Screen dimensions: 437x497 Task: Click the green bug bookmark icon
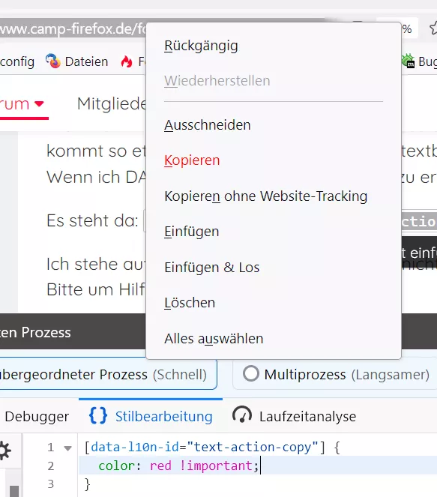[x=409, y=61]
